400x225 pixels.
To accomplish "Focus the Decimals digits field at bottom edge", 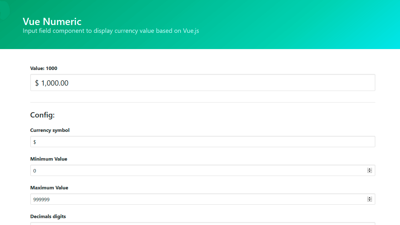I will (x=202, y=223).
